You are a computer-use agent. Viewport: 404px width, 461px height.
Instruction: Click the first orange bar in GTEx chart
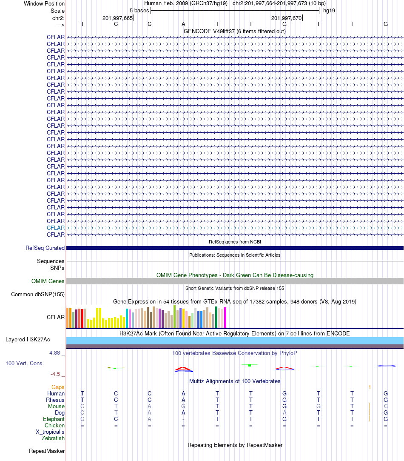[68, 318]
